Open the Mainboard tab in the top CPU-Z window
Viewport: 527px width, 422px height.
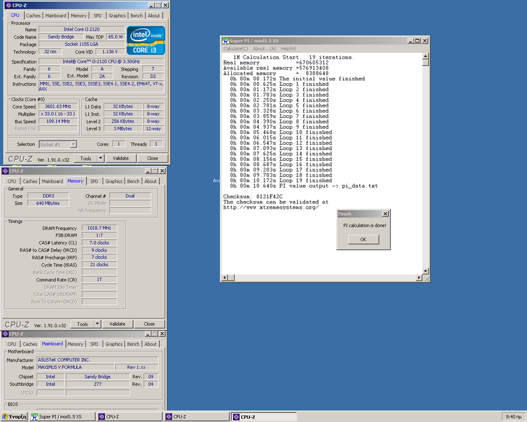click(x=56, y=15)
